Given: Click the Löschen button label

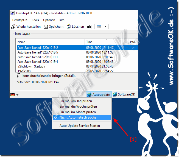Looking at the screenshot, I should pos(78,27).
